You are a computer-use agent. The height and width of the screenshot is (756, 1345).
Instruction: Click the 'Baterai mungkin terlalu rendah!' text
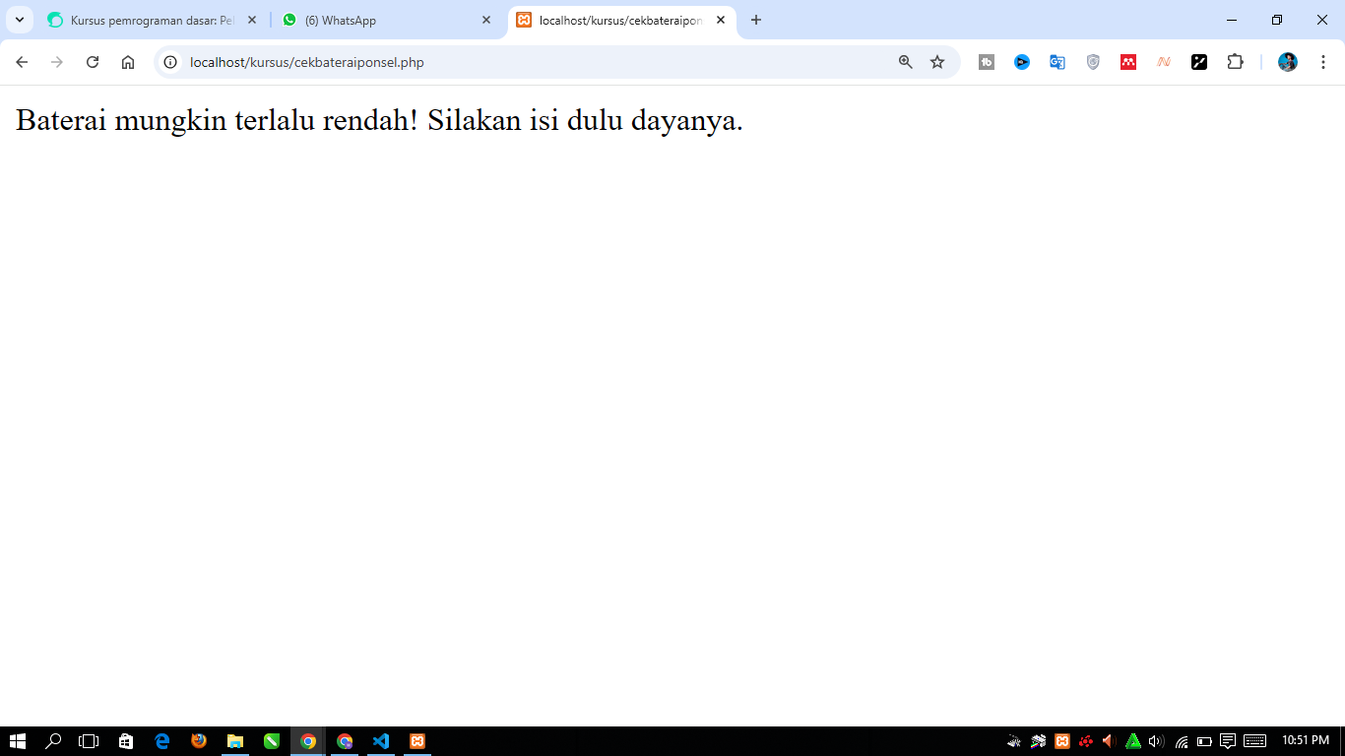[x=218, y=120]
